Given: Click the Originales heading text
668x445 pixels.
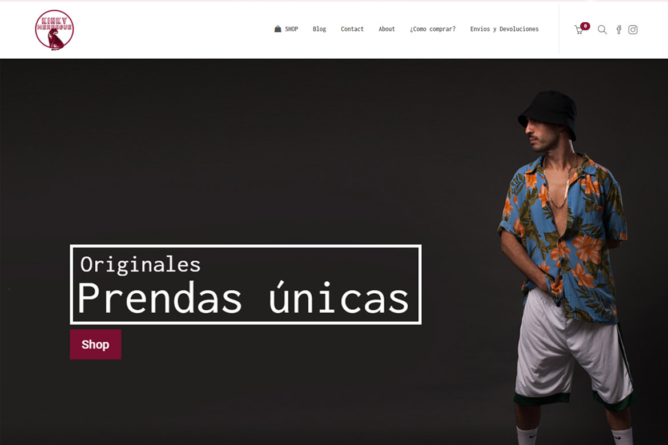Looking at the screenshot, I should point(140,265).
